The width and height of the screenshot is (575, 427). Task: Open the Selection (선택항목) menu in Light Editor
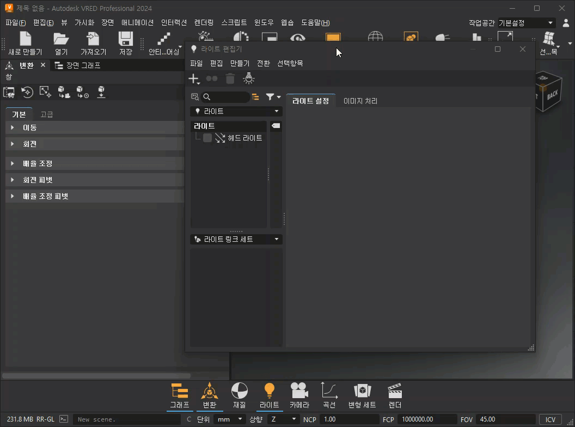(x=290, y=64)
